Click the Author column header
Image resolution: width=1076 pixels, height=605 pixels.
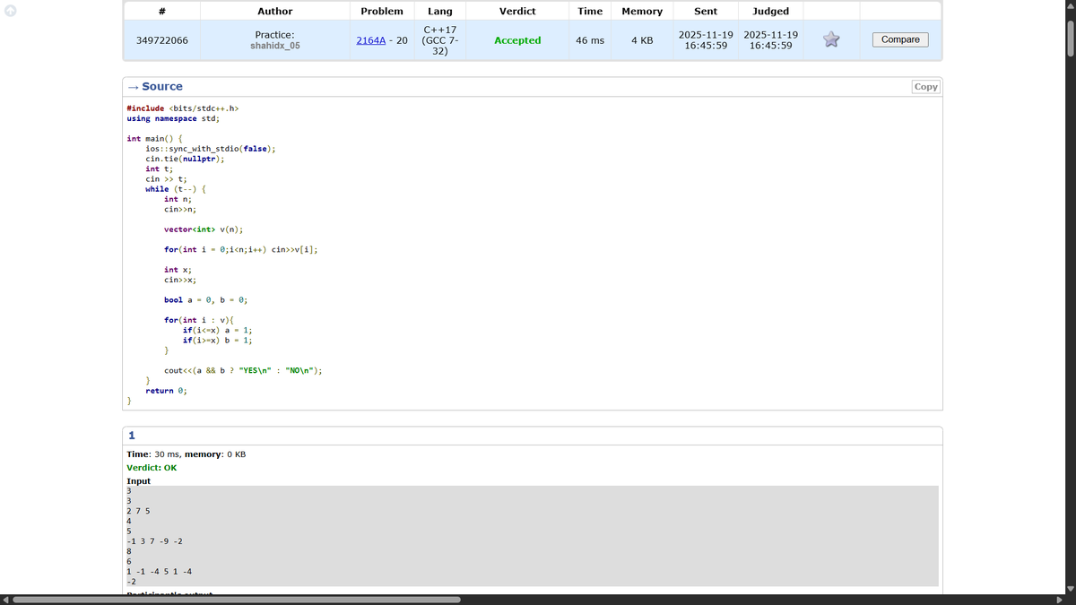[274, 11]
